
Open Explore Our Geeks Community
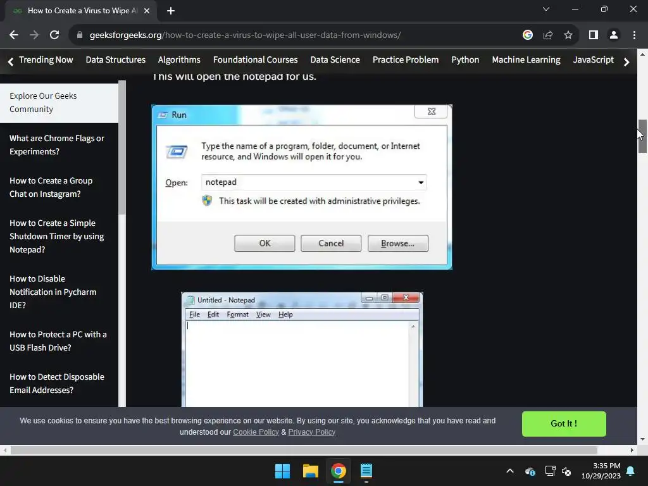tap(59, 103)
